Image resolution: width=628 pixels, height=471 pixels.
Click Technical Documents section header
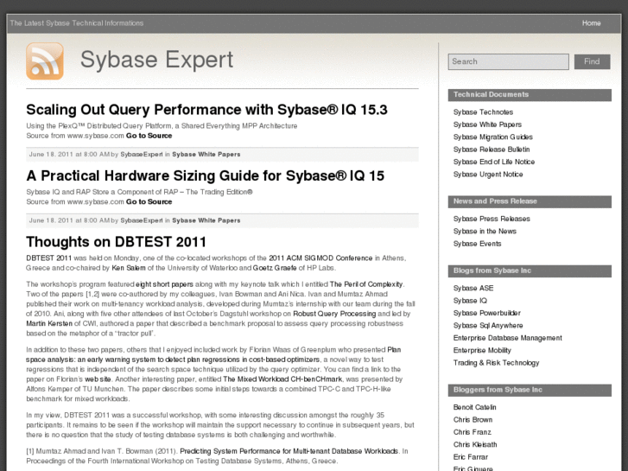pyautogui.click(x=530, y=94)
